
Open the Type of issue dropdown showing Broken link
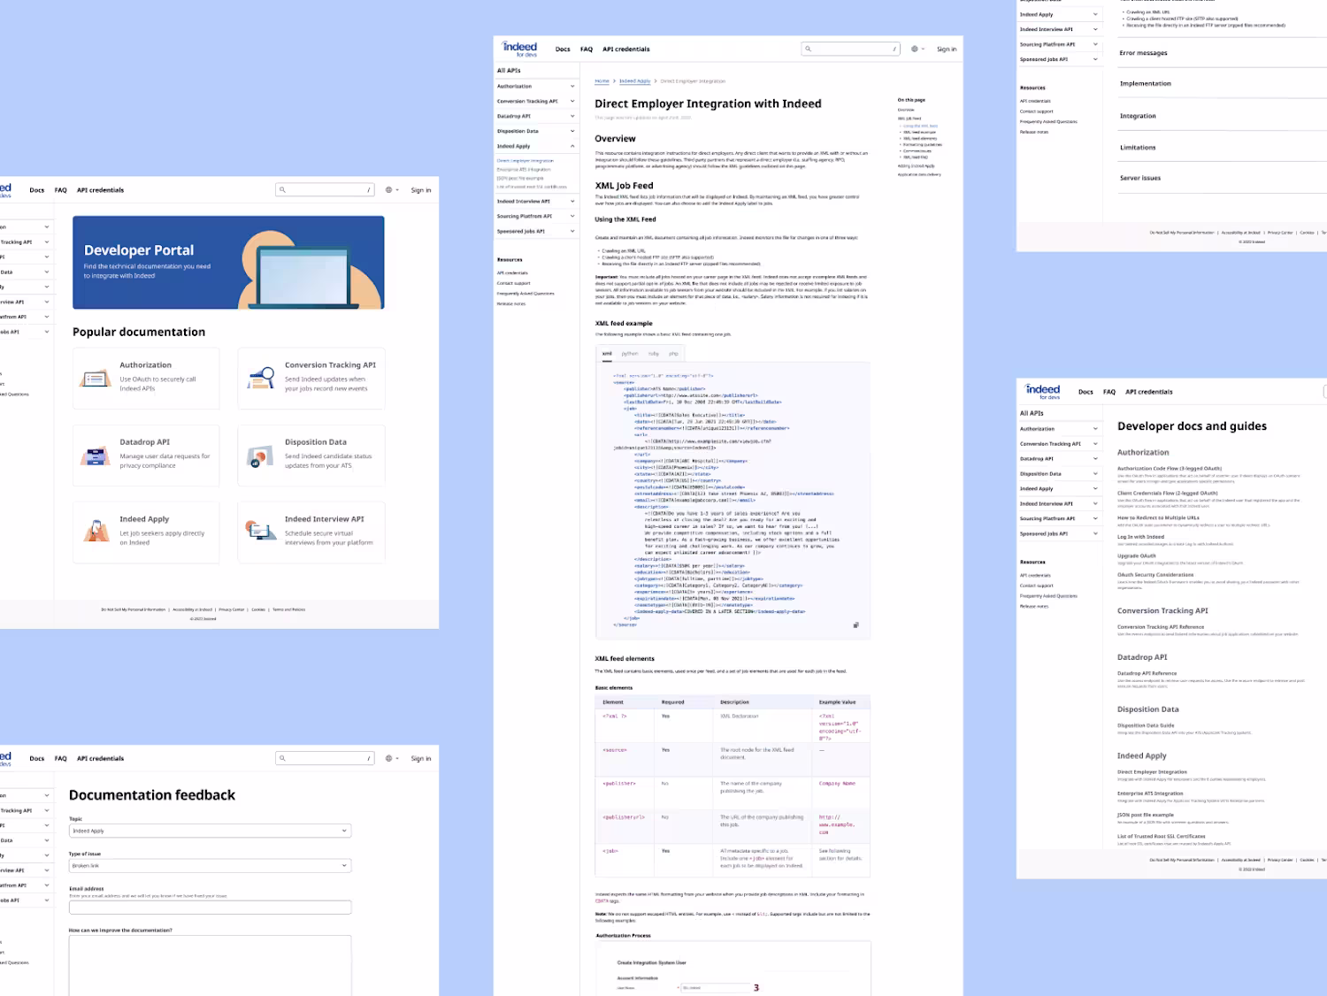tap(210, 865)
